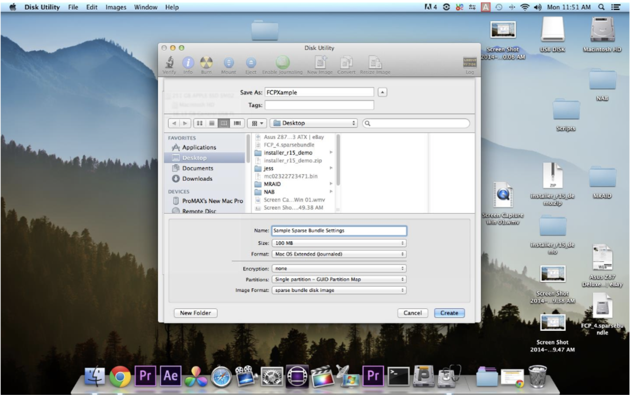630x395 pixels.
Task: Open the Edit menu
Action: (x=92, y=7)
